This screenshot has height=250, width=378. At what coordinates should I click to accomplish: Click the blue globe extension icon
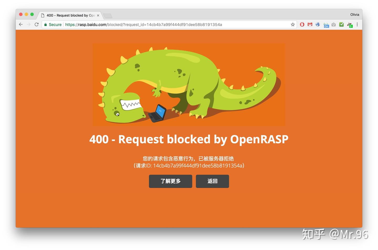pyautogui.click(x=318, y=24)
